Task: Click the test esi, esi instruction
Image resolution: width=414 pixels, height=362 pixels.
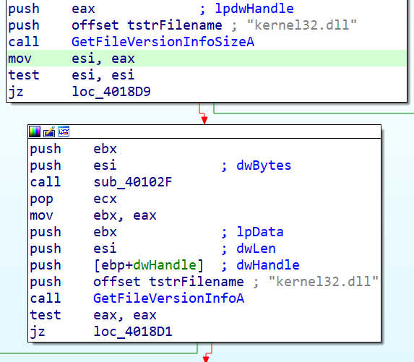Action: (x=72, y=75)
